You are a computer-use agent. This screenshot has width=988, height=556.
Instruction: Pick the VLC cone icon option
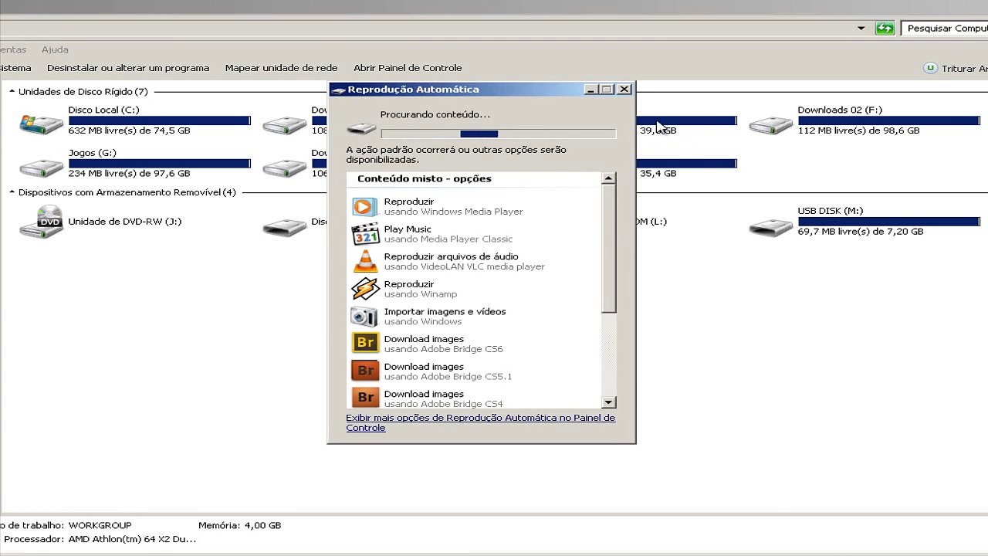[x=365, y=261]
